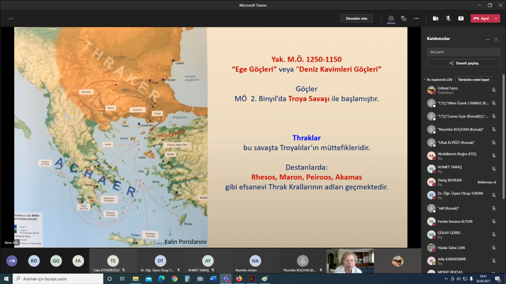506x284 pixels.
Task: Select the RD participant avatar
Action: click(34, 261)
